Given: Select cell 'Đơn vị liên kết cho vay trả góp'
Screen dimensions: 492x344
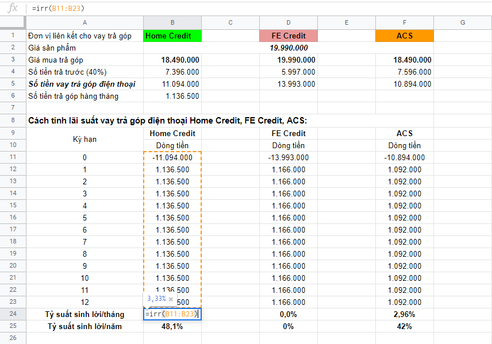Looking at the screenshot, I should (x=84, y=36).
